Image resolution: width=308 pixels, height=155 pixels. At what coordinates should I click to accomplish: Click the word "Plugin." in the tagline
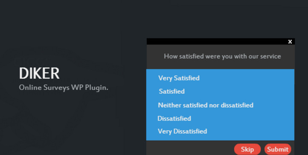(x=96, y=88)
